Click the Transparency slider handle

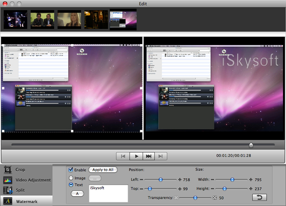click(x=196, y=198)
